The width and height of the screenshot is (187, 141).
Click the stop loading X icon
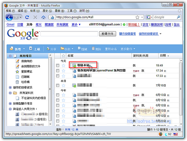[x=35, y=17]
